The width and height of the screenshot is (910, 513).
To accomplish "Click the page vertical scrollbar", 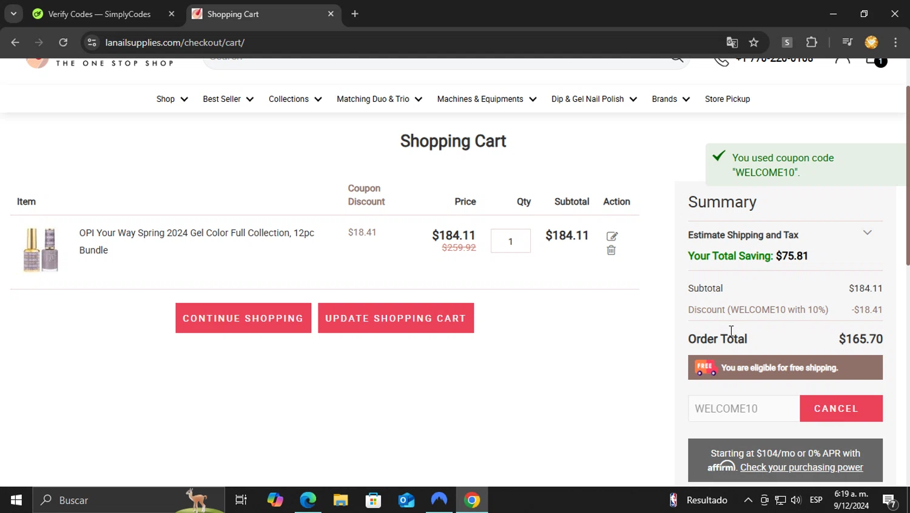I will (x=908, y=176).
